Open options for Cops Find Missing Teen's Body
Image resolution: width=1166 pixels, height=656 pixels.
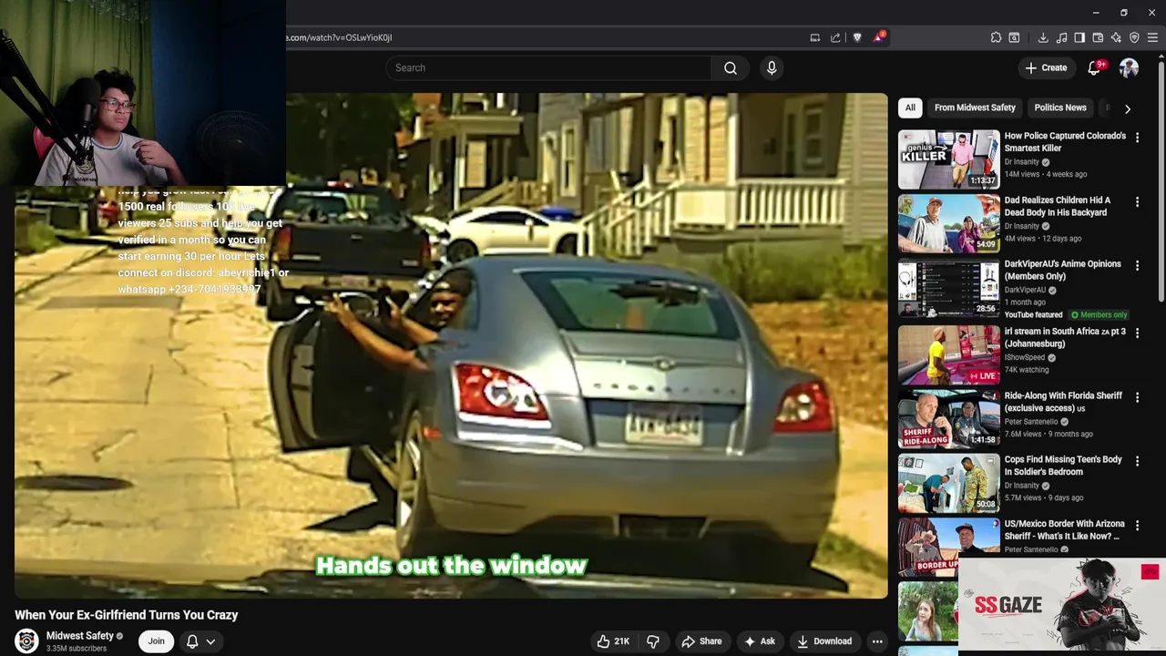(x=1137, y=461)
